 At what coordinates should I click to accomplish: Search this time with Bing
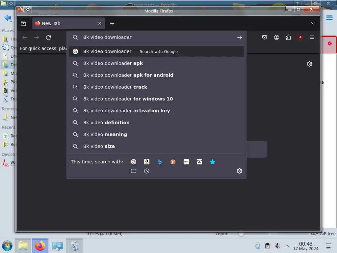pos(160,162)
